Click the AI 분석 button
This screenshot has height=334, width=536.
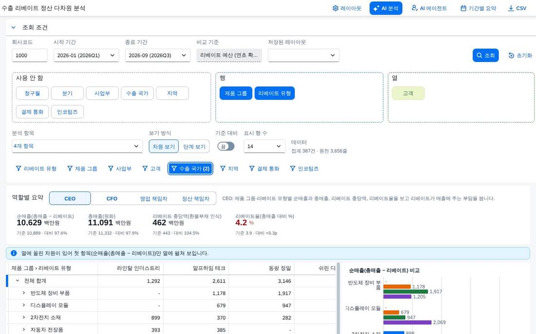(x=385, y=8)
